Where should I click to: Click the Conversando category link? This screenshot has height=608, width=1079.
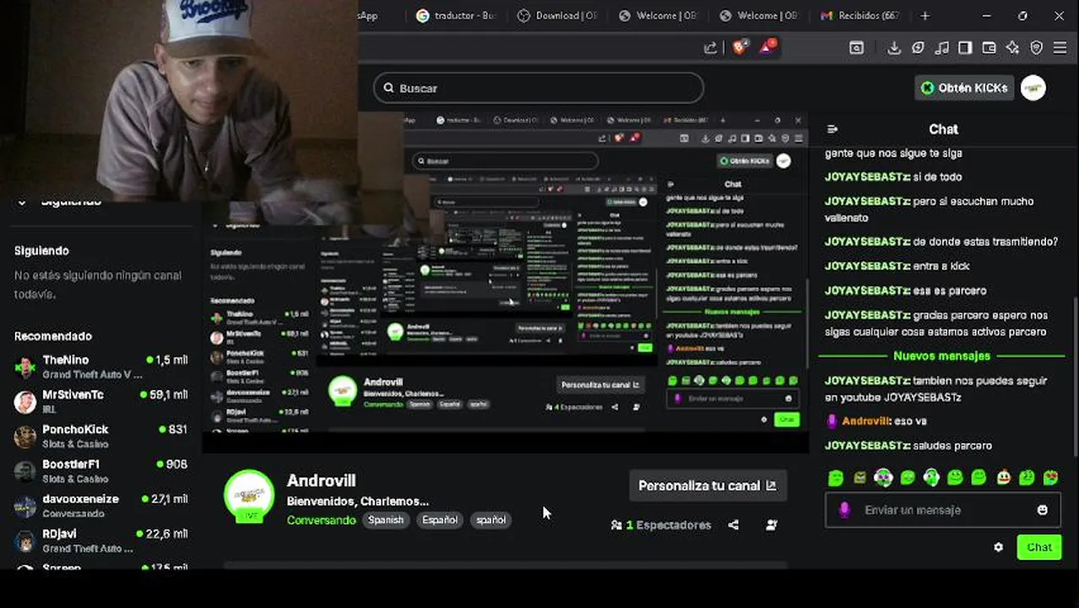pyautogui.click(x=321, y=520)
